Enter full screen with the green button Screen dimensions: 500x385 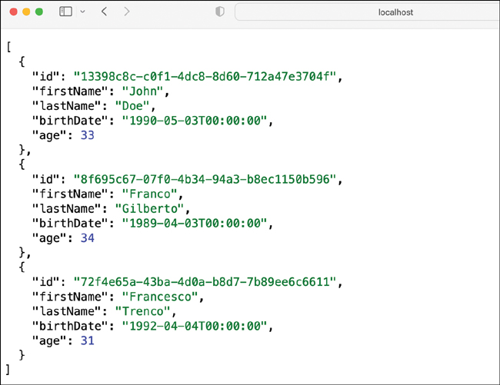coord(39,12)
